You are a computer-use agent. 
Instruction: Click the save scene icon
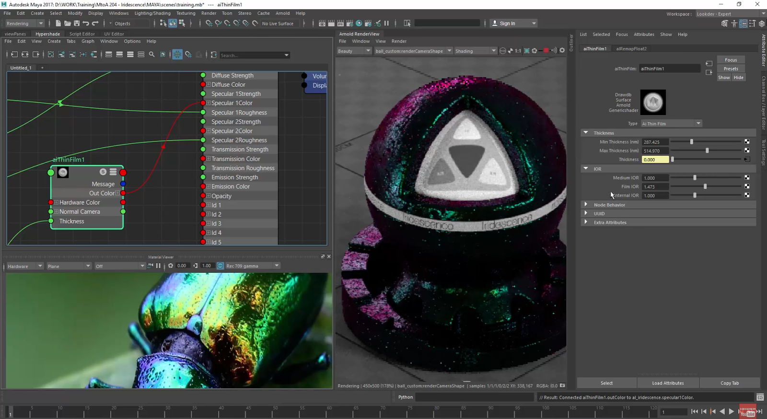click(77, 23)
